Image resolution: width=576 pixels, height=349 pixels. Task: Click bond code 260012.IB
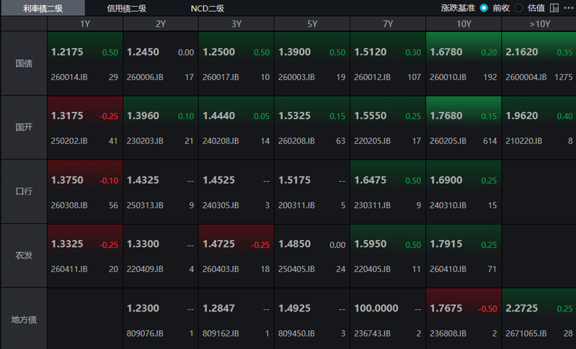pos(372,77)
